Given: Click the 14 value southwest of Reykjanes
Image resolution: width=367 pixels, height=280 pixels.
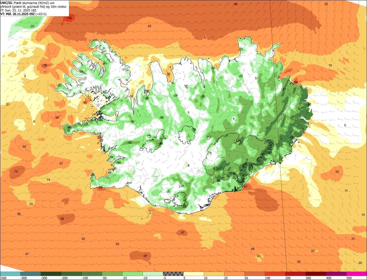Looking at the screenshot, I should pos(48,180).
